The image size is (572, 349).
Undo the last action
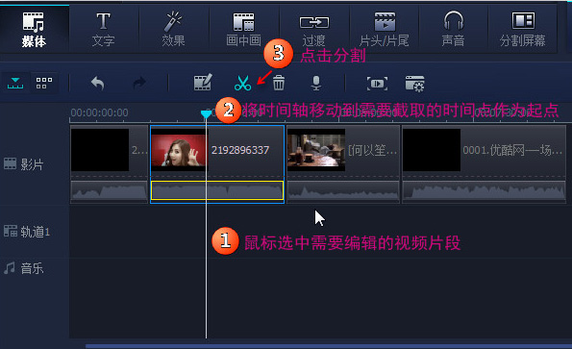(97, 83)
